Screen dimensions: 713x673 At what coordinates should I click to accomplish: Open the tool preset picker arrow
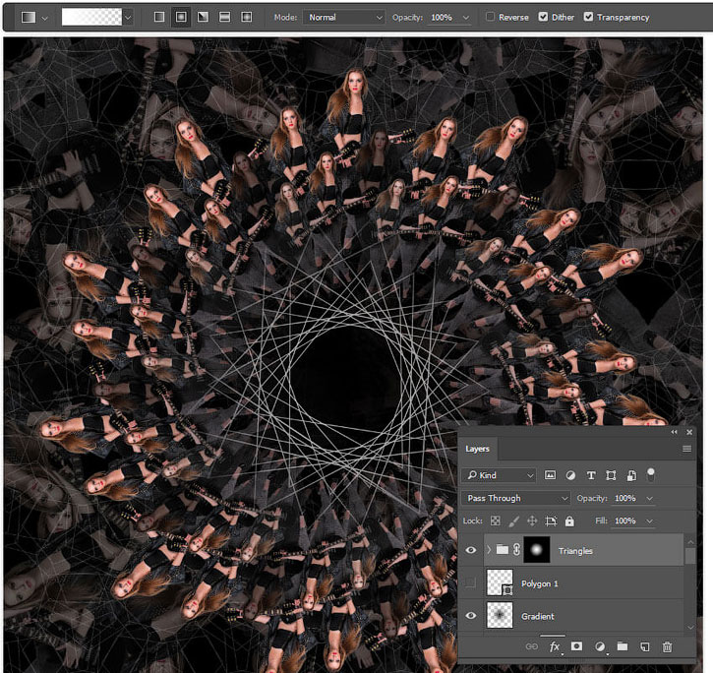[44, 18]
